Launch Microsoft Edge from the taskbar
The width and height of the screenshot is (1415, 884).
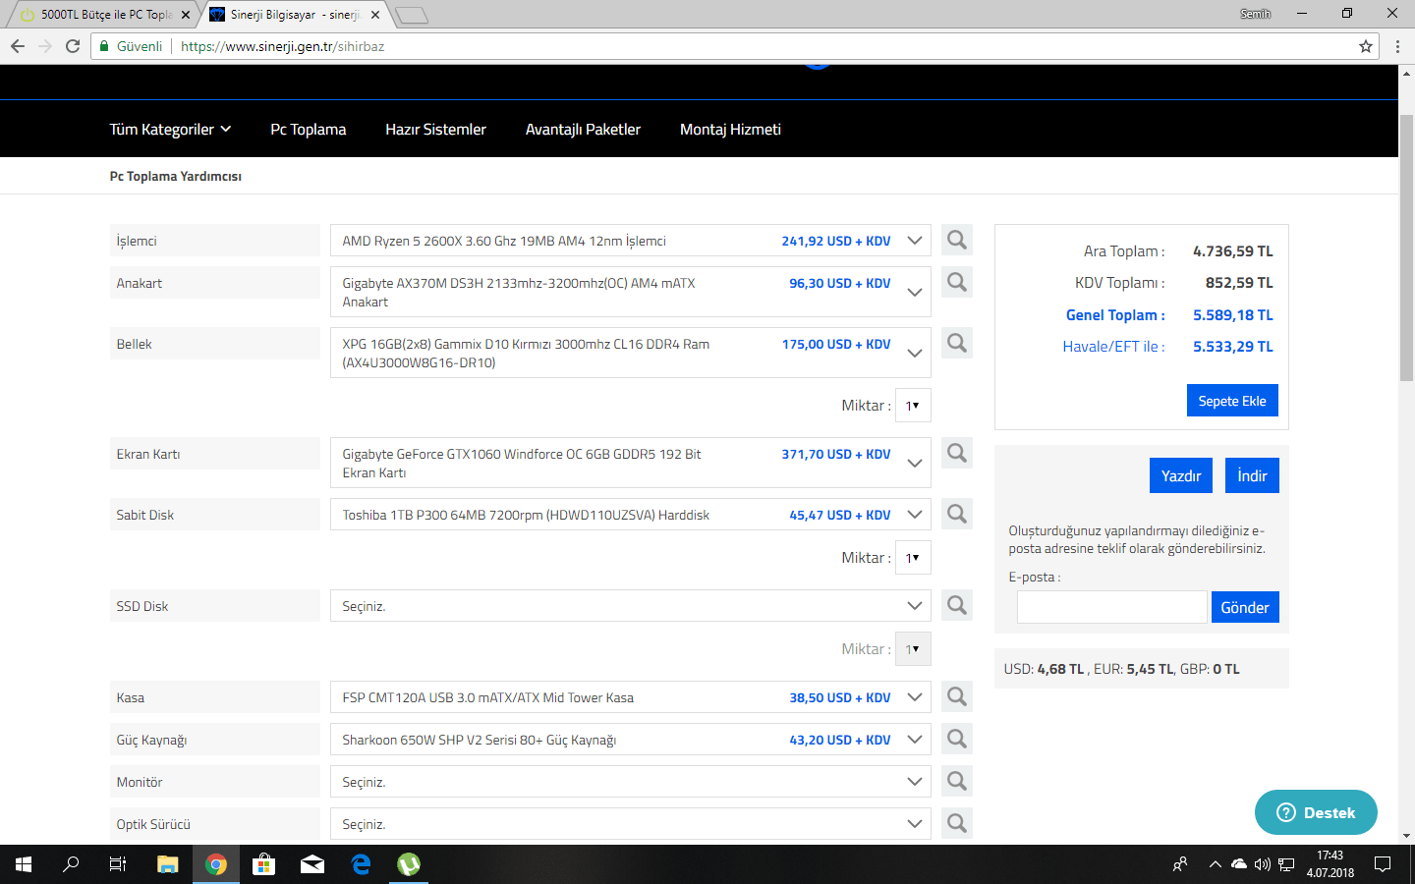[x=361, y=864]
